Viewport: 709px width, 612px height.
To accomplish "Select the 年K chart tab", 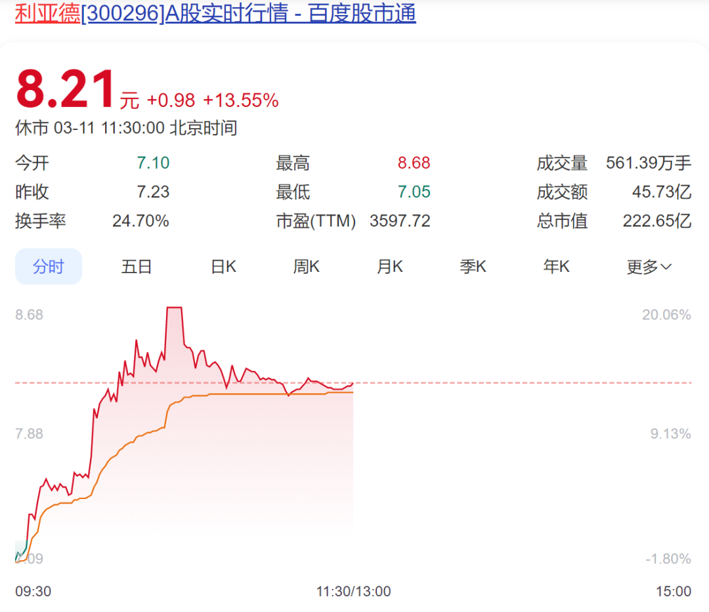I will (x=556, y=267).
